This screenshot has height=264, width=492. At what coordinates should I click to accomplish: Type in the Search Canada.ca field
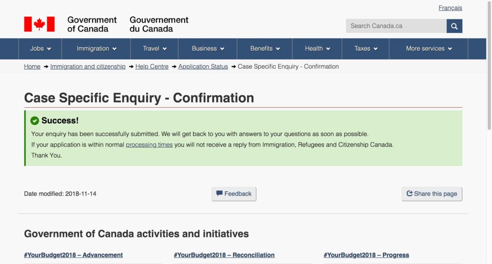coord(396,26)
